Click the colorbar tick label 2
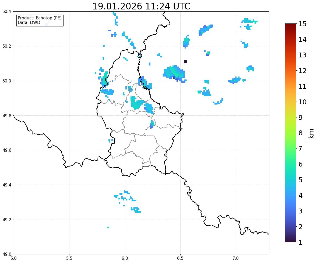Image resolution: width=317 pixels, height=263 pixels. pyautogui.click(x=301, y=227)
